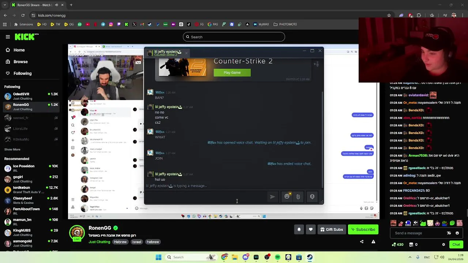Follow RonenGG with the heart button

click(x=311, y=229)
